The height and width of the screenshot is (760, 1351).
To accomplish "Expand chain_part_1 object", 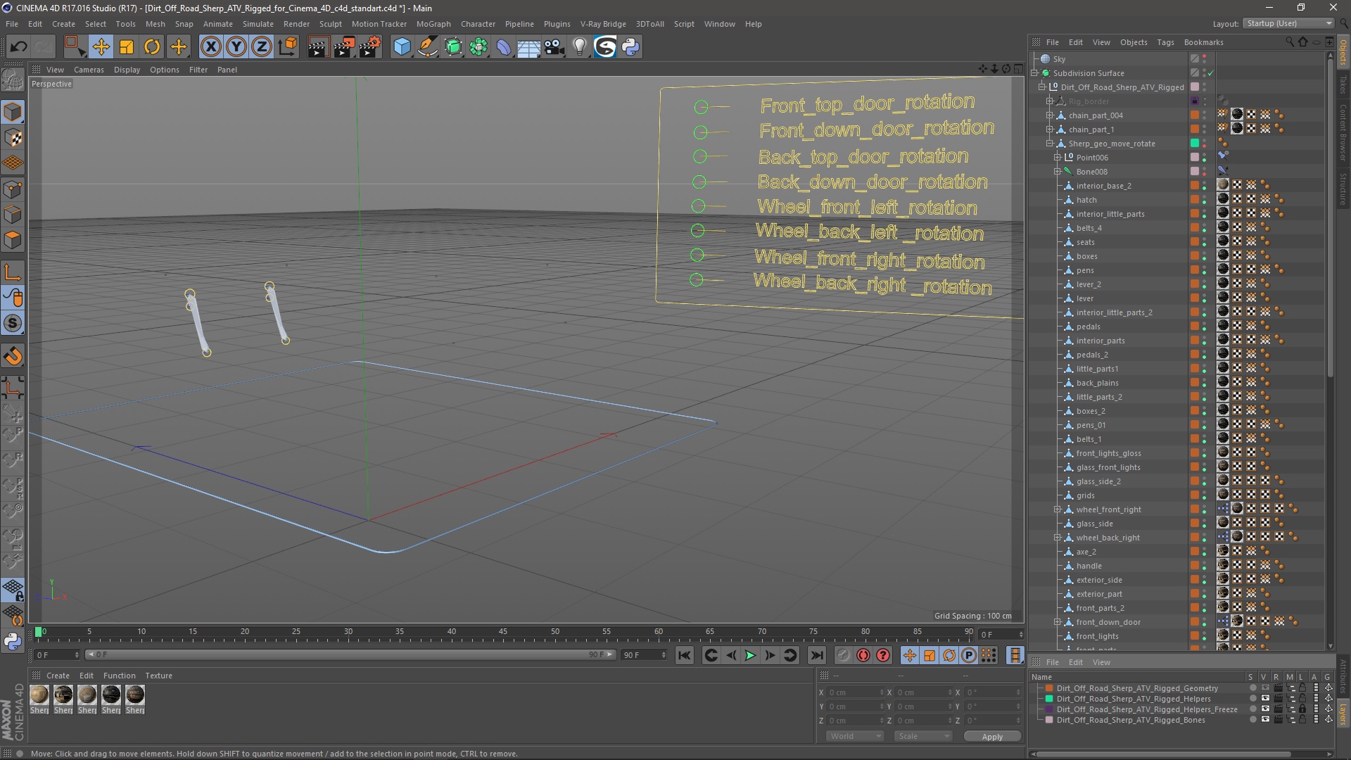I will pos(1049,129).
